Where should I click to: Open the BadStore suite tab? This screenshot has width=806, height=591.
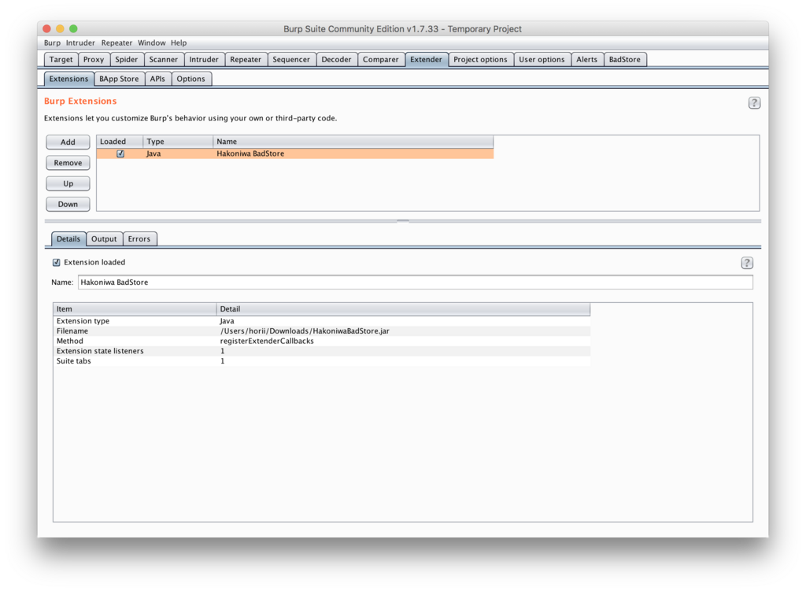[x=624, y=60]
